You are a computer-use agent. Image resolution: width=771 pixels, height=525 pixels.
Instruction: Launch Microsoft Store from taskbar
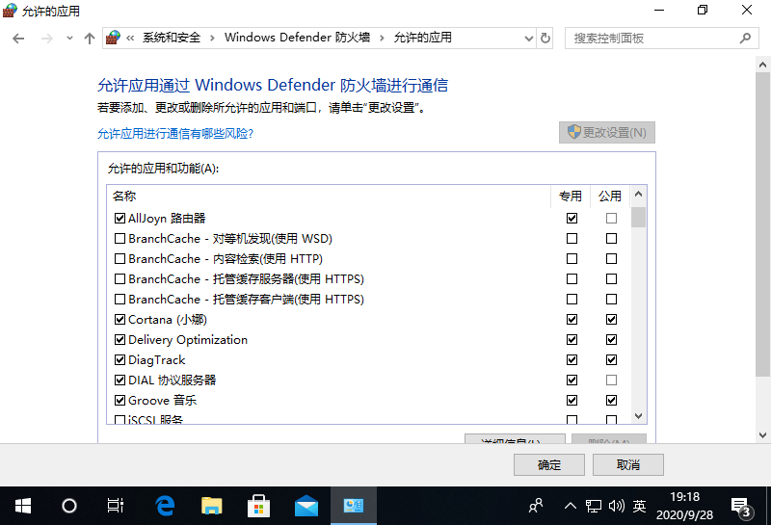pos(259,506)
